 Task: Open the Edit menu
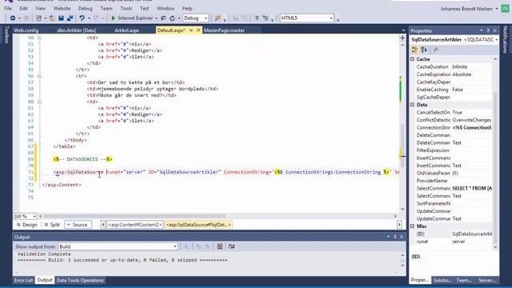23,9
